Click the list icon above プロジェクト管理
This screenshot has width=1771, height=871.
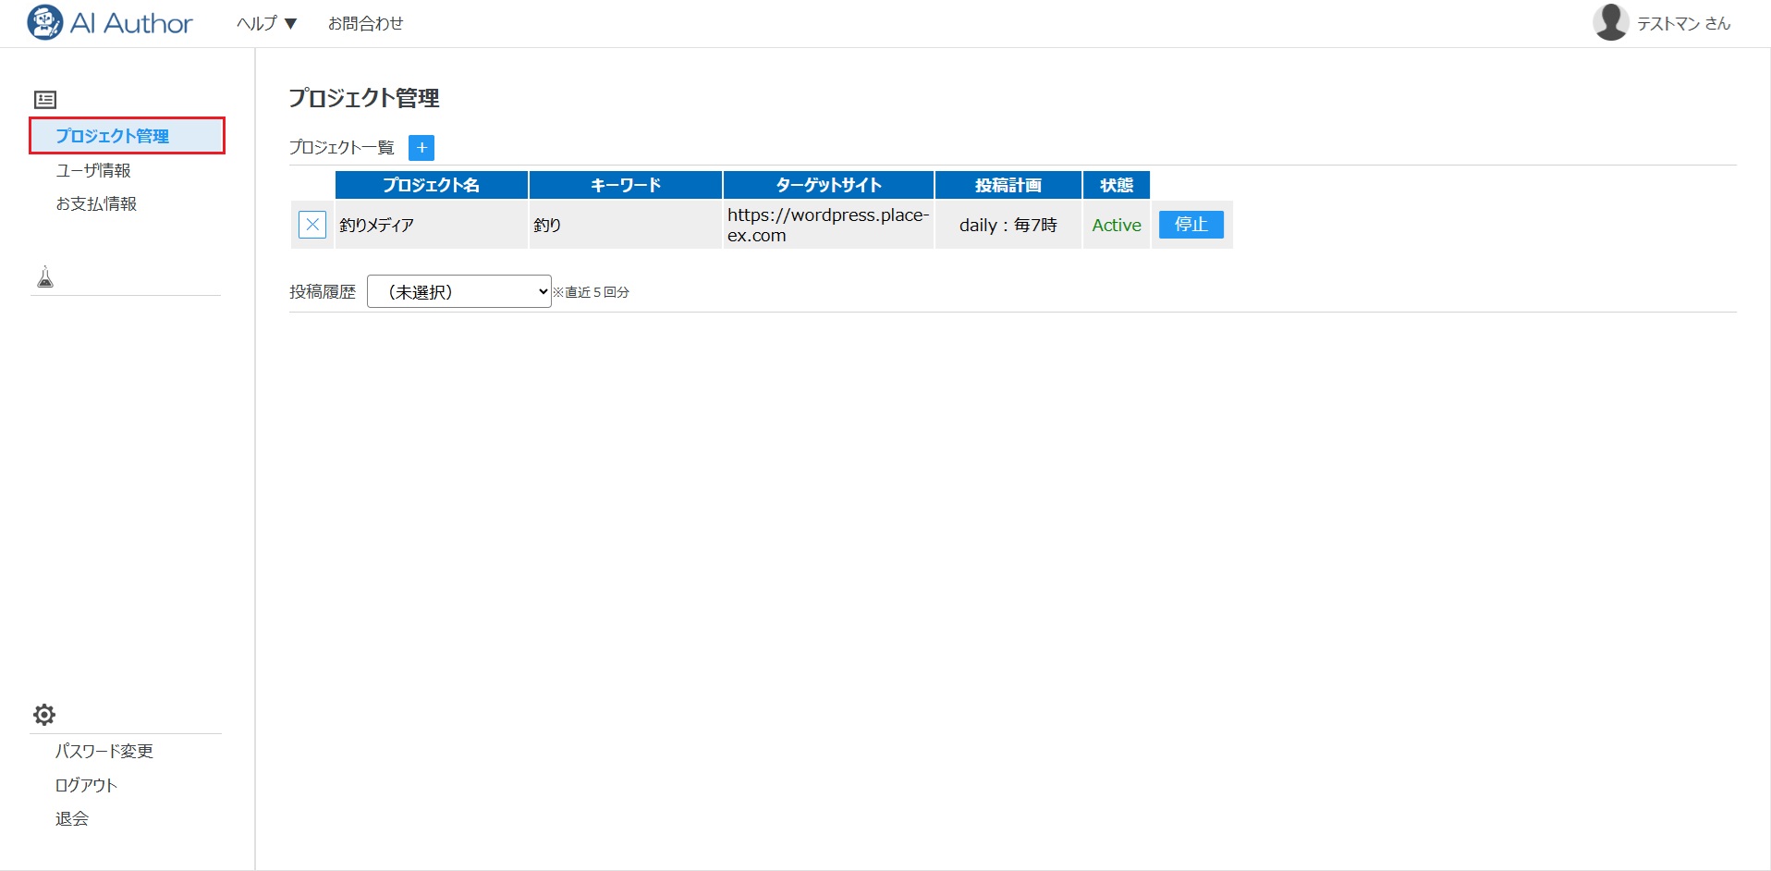click(45, 100)
